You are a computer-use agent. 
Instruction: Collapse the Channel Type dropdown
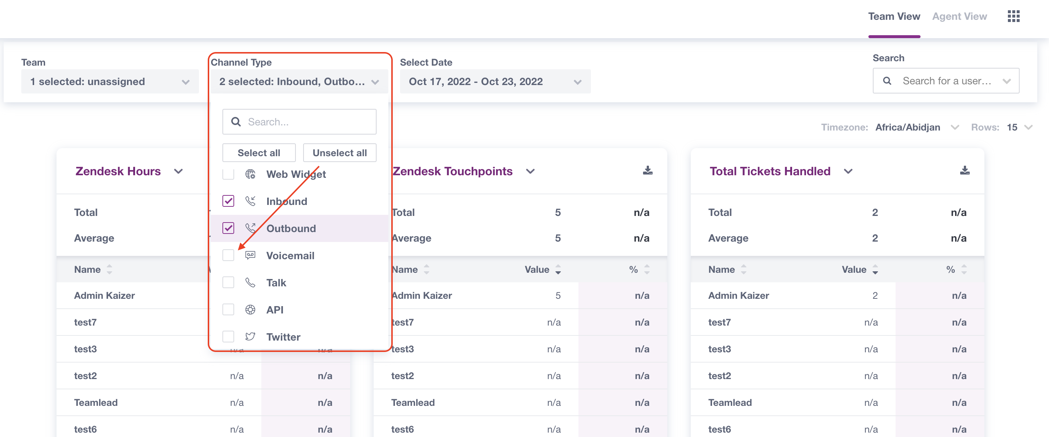(299, 81)
